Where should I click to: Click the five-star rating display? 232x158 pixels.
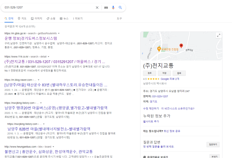click(x=153, y=79)
